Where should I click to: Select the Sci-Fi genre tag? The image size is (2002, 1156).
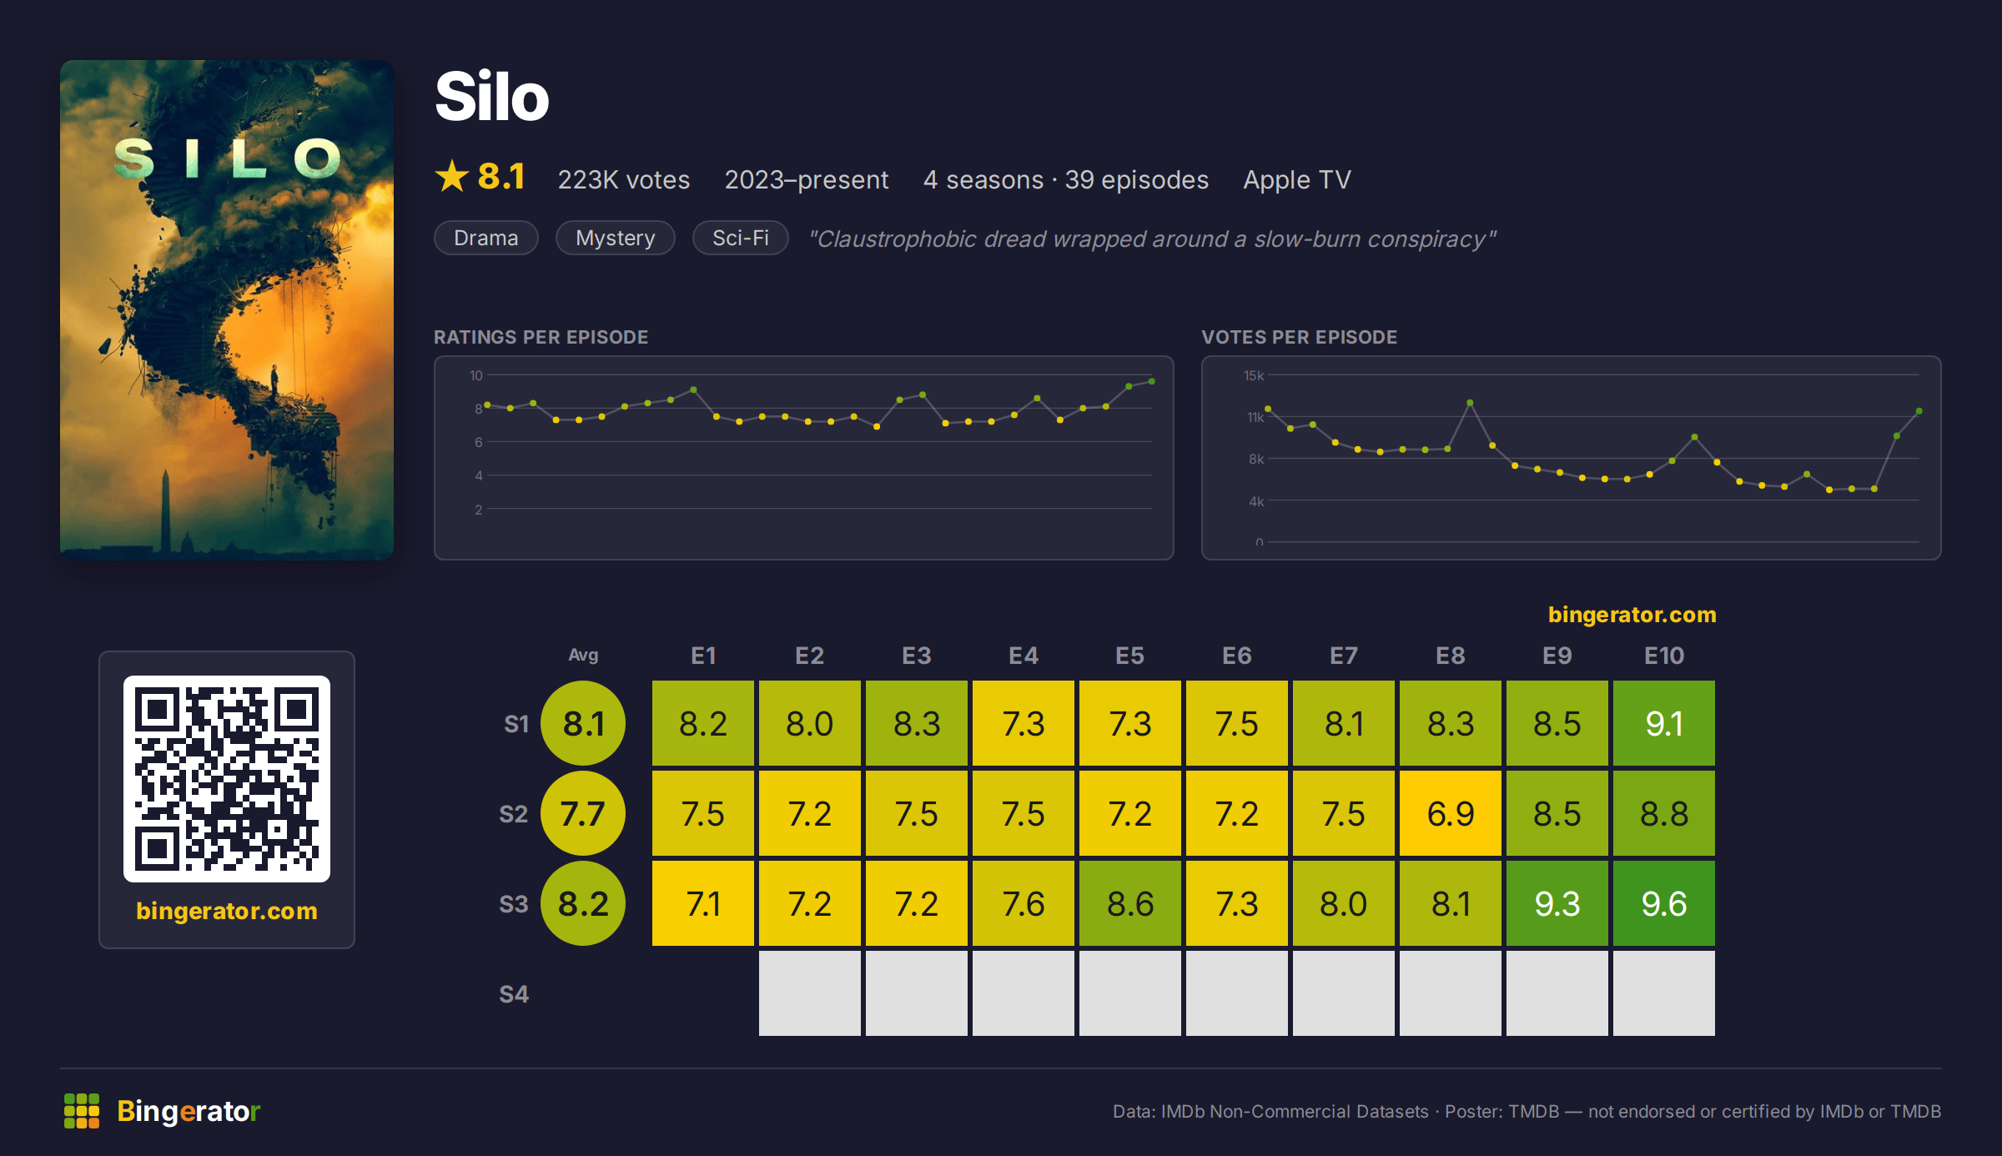coord(741,238)
